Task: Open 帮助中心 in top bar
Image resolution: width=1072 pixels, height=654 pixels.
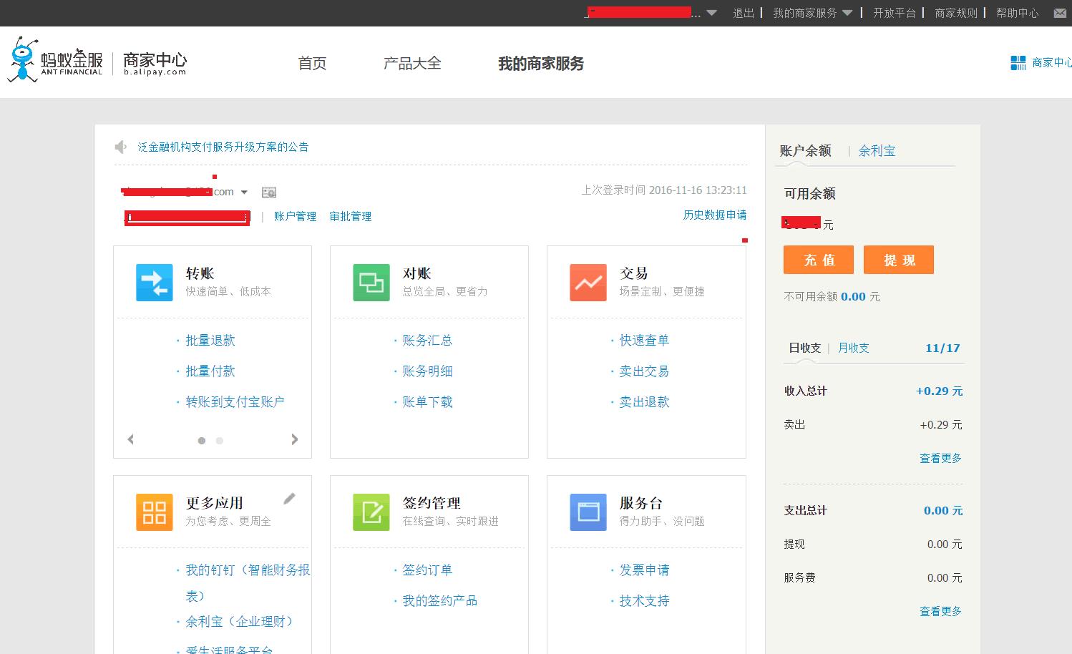Action: click(1018, 13)
